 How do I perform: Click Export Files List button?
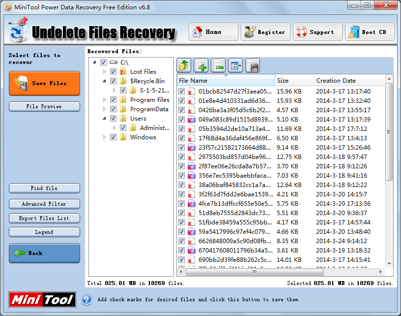[x=45, y=218]
